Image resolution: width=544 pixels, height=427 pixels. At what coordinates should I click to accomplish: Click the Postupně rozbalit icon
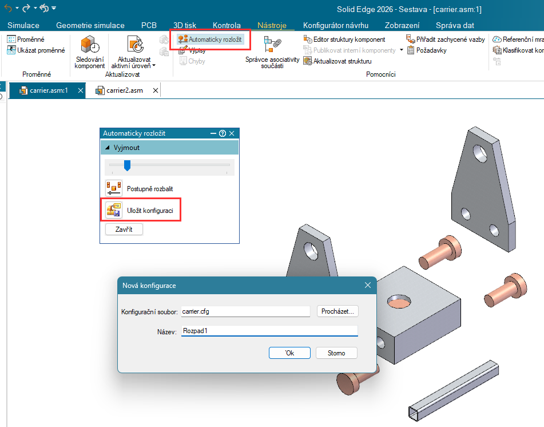pyautogui.click(x=113, y=188)
